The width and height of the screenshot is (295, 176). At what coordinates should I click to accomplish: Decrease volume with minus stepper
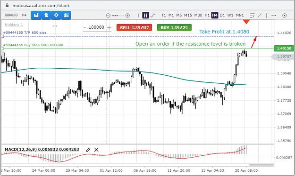84,27
